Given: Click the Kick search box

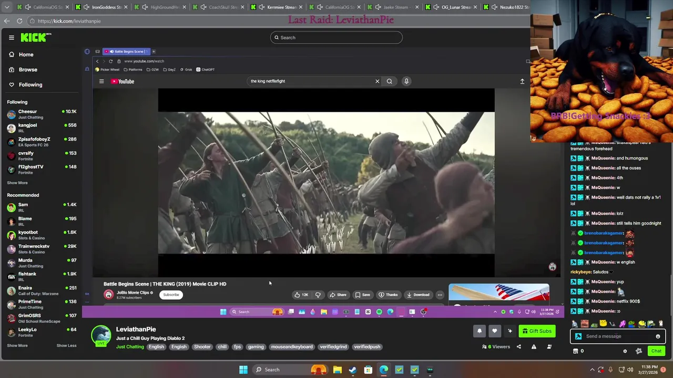Looking at the screenshot, I should (x=336, y=37).
